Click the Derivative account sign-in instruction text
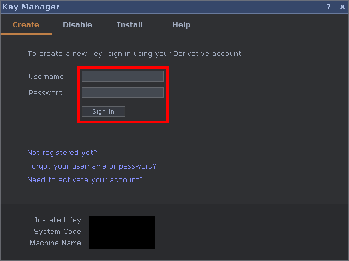The image size is (349, 261). (136, 54)
